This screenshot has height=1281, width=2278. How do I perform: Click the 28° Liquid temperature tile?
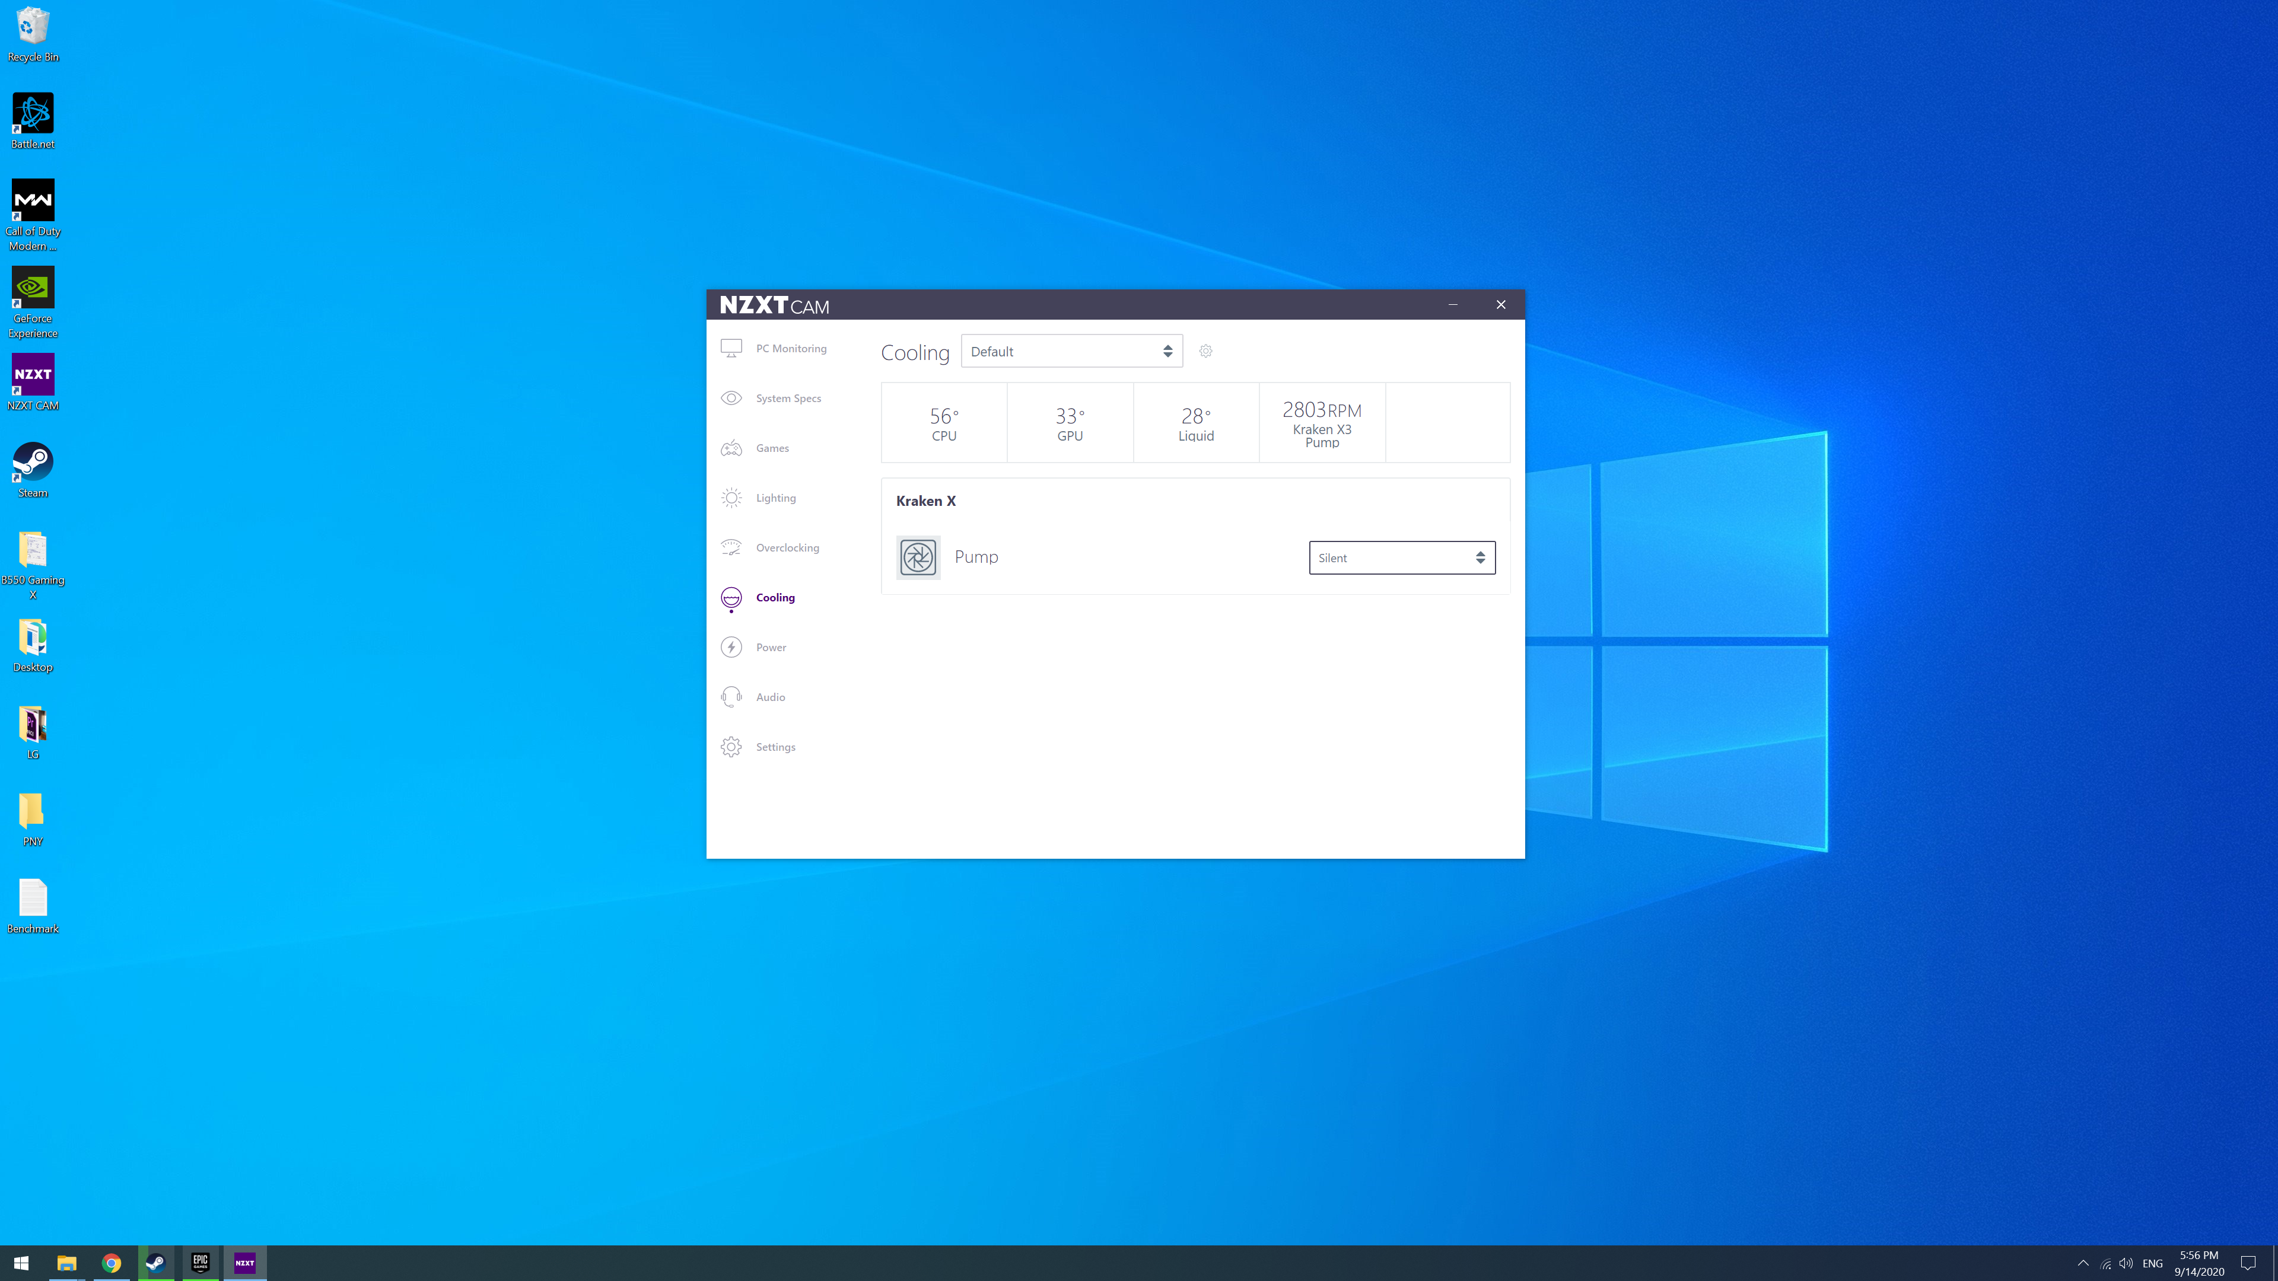coord(1195,423)
